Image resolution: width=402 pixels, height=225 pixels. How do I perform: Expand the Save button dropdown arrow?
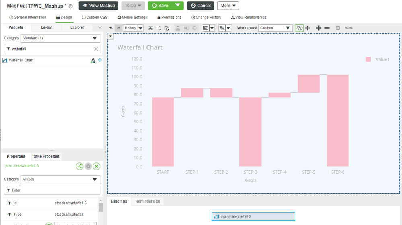click(177, 6)
